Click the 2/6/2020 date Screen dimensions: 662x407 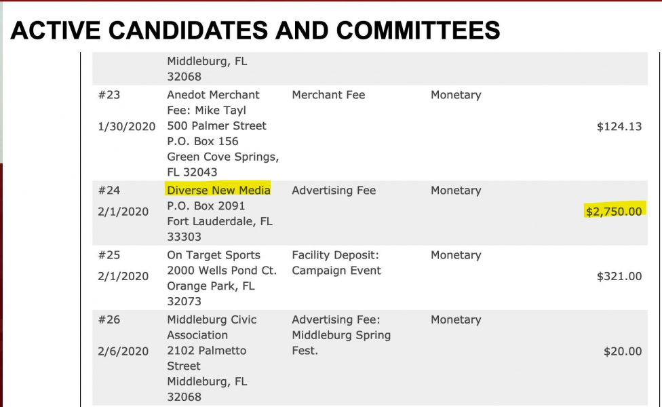(x=123, y=351)
